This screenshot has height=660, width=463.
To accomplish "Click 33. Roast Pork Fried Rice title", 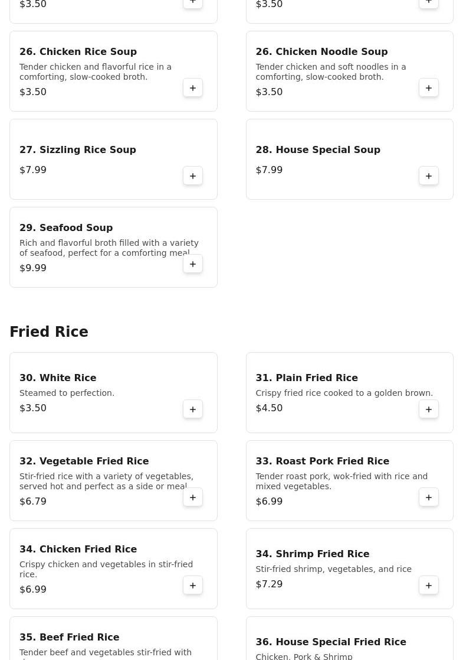I will [x=322, y=461].
